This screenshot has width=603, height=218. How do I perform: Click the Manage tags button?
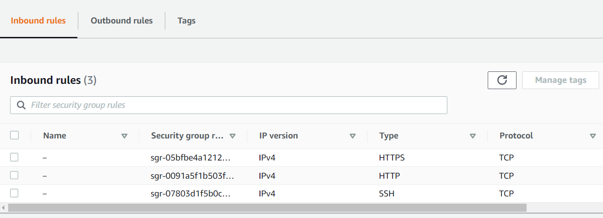coord(560,80)
